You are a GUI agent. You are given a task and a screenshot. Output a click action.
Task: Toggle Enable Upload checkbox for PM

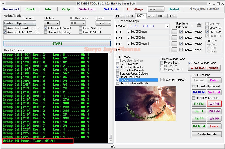[x=181, y=50]
